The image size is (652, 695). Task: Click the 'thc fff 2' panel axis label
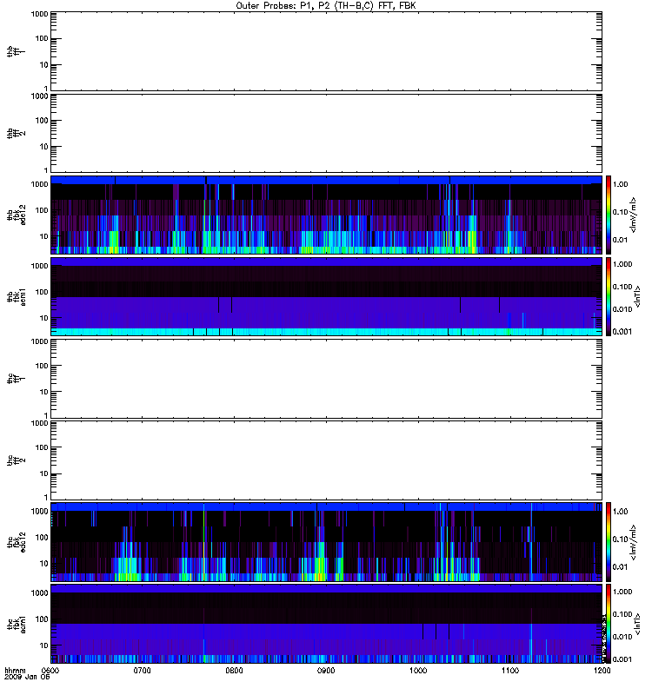[16, 460]
